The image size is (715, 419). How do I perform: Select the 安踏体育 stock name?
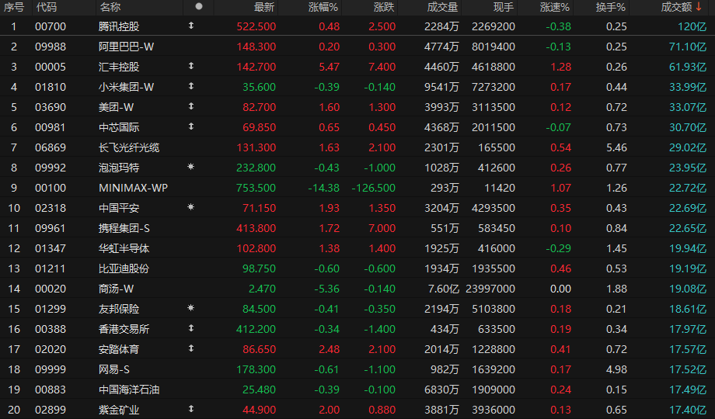click(x=119, y=349)
